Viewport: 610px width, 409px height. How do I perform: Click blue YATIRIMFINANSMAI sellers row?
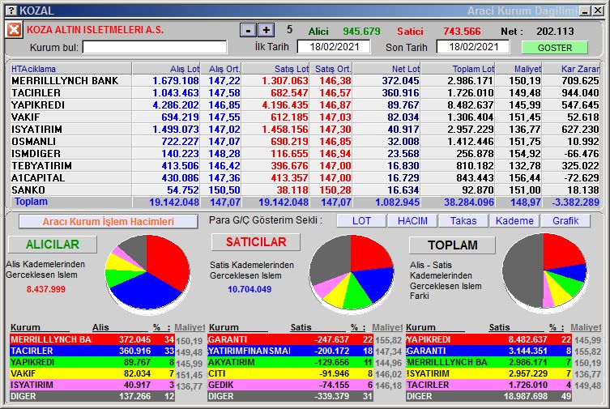coord(290,351)
